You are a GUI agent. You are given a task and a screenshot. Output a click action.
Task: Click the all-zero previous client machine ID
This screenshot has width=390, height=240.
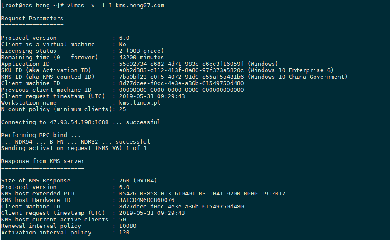181,90
